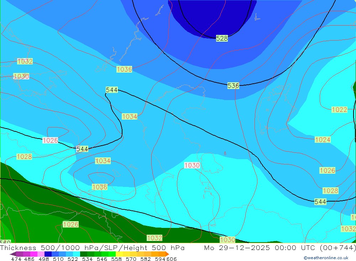Click the legend value 498
Screen dimensions: 356x261
tap(44, 259)
